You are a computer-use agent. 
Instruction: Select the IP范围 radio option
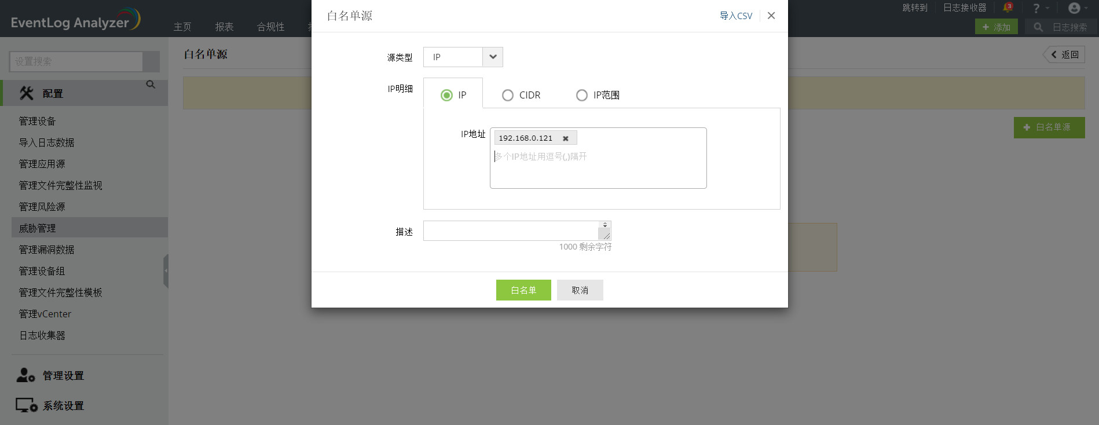point(582,95)
